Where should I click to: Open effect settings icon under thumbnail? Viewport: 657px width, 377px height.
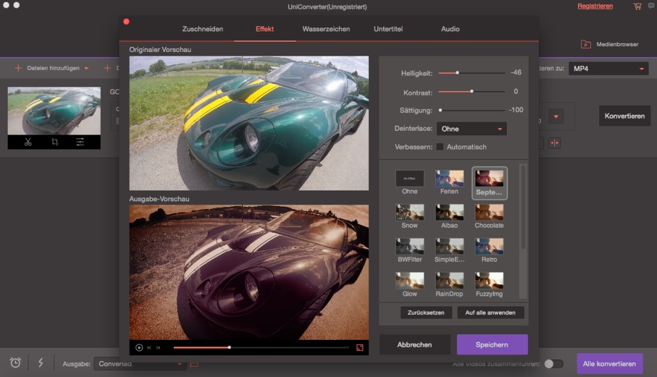[80, 142]
